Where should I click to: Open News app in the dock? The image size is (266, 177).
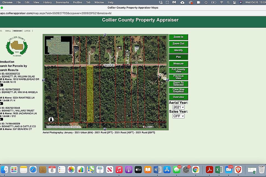[110, 170]
